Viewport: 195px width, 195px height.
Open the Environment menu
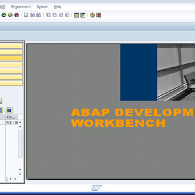coord(21,7)
